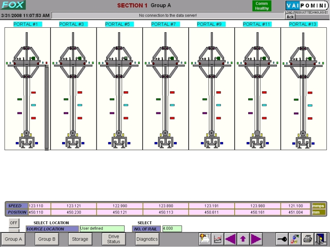Viewport: 331px width, 249px height.
Task: Click the purple up arrow icon
Action: [243, 239]
